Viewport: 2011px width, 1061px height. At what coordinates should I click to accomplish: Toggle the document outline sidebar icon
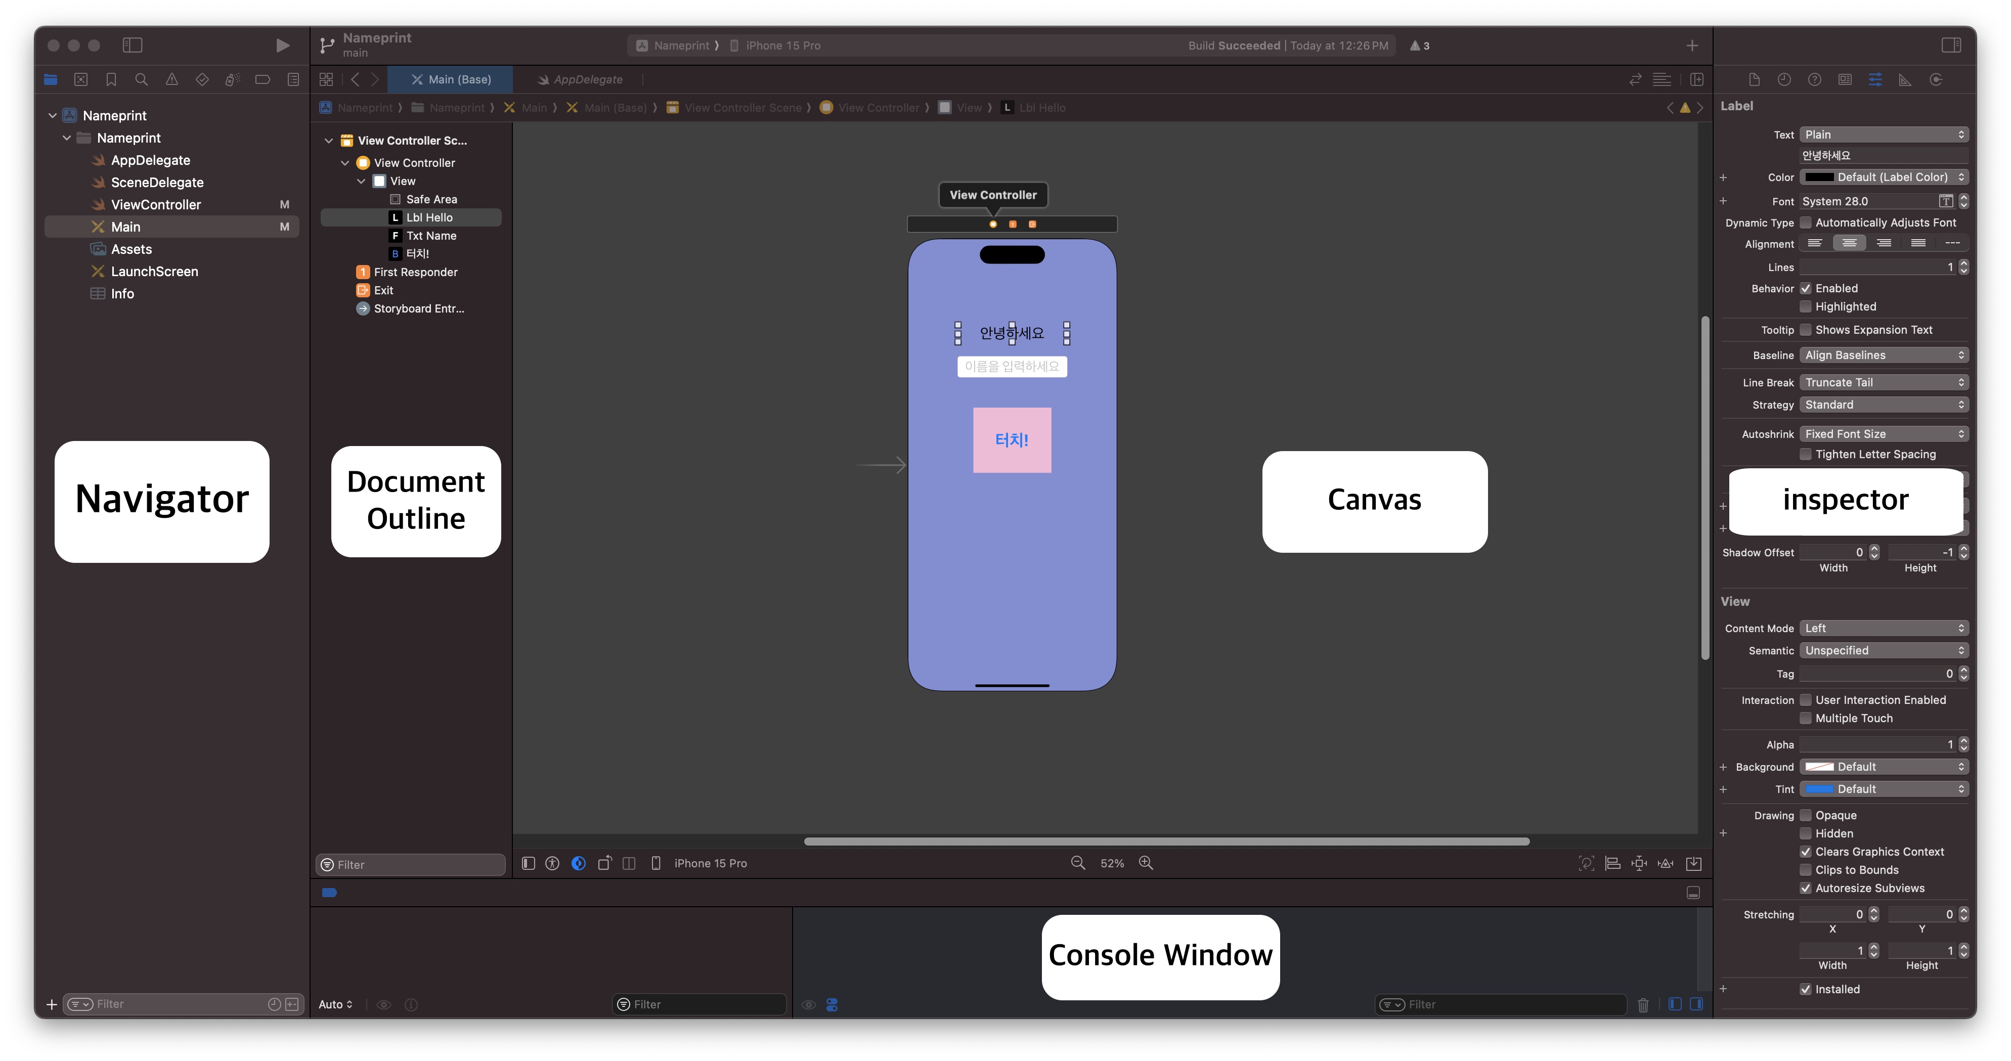(x=529, y=863)
